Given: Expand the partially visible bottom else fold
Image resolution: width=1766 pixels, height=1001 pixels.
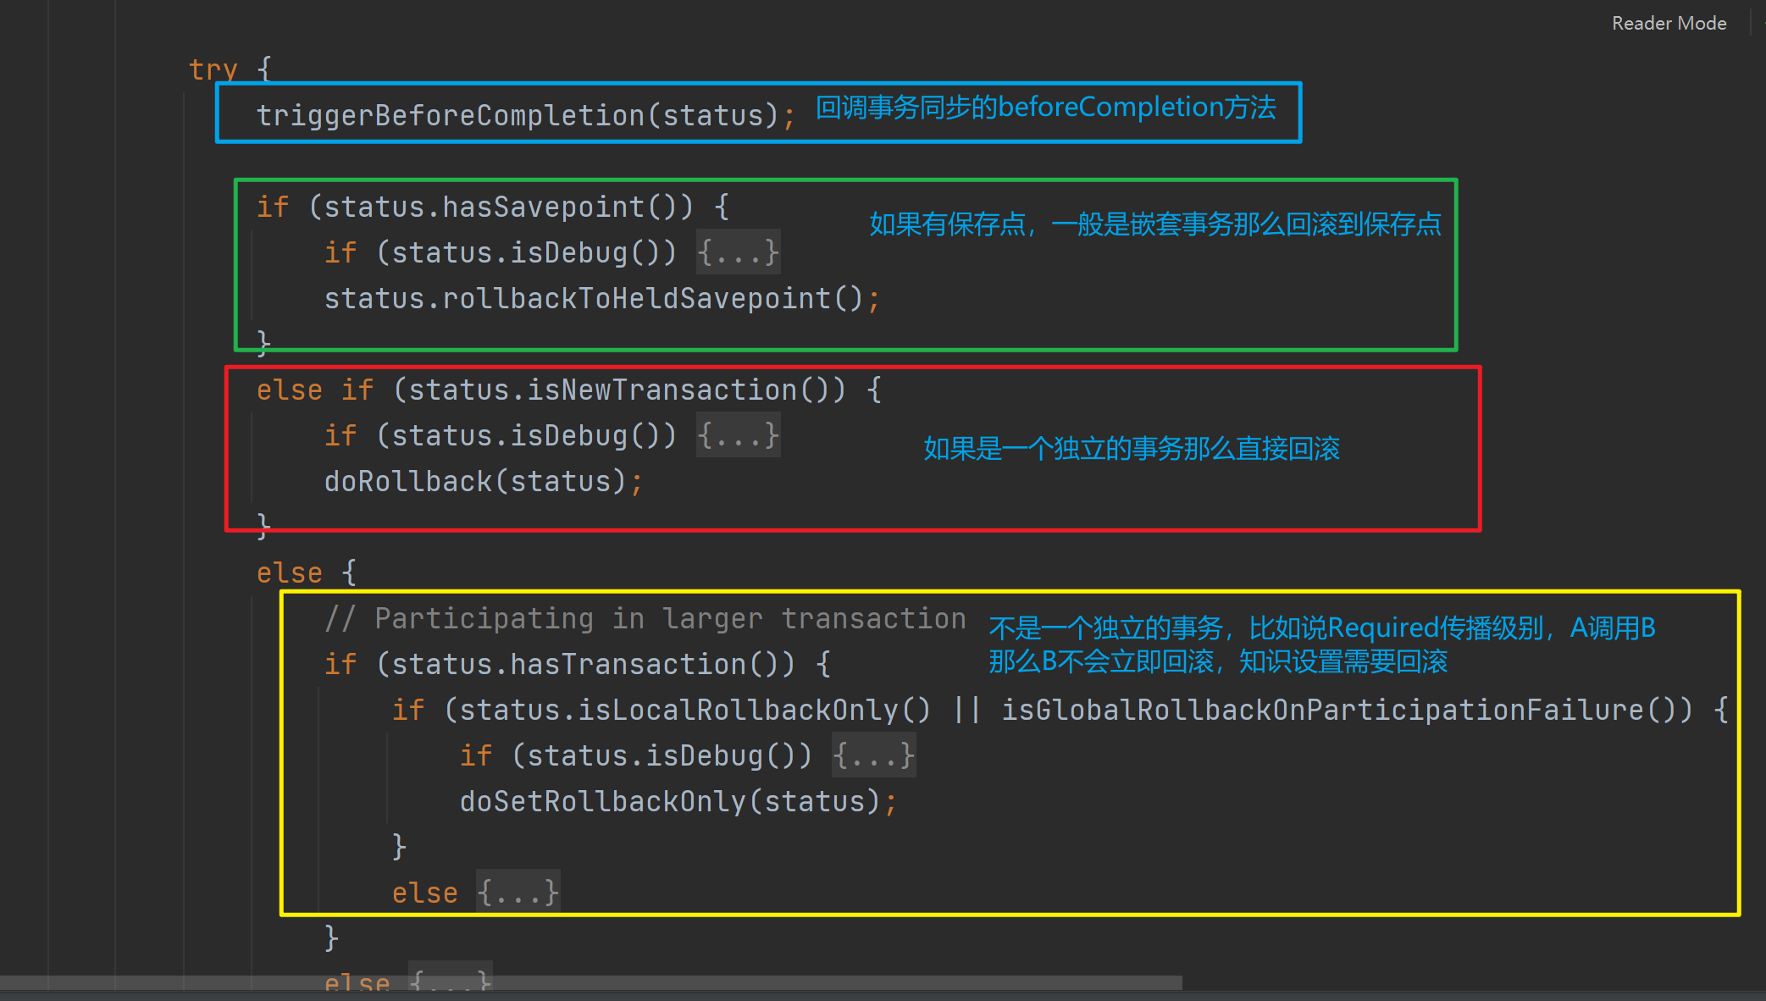Looking at the screenshot, I should point(450,981).
